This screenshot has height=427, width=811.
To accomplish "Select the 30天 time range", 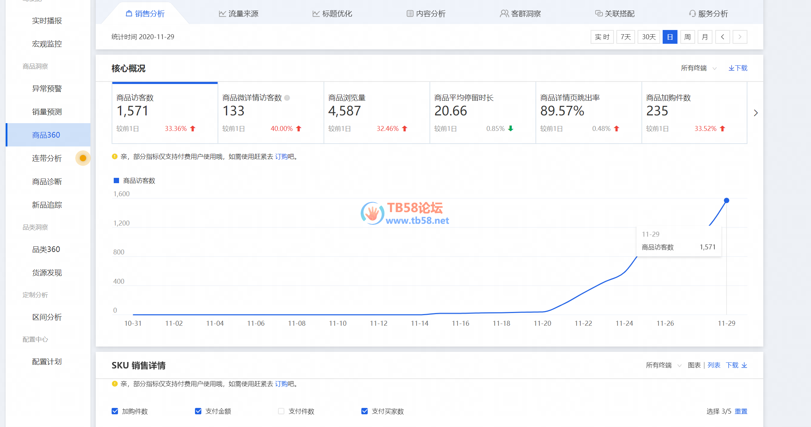I will pos(649,37).
